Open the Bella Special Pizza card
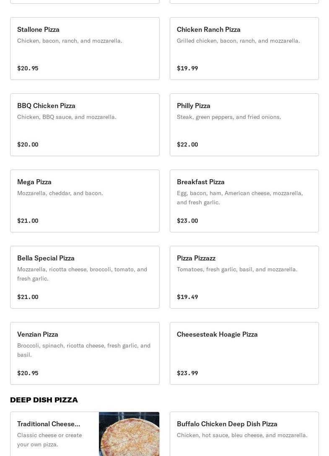 (85, 277)
